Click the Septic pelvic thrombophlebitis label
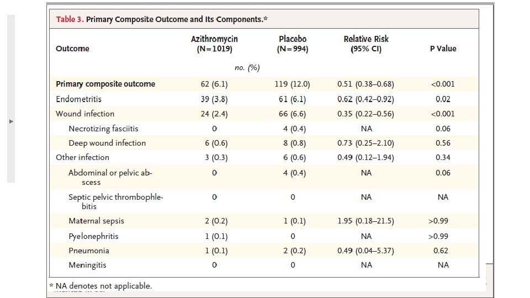Screen dimensions: 530x298 click(115, 202)
